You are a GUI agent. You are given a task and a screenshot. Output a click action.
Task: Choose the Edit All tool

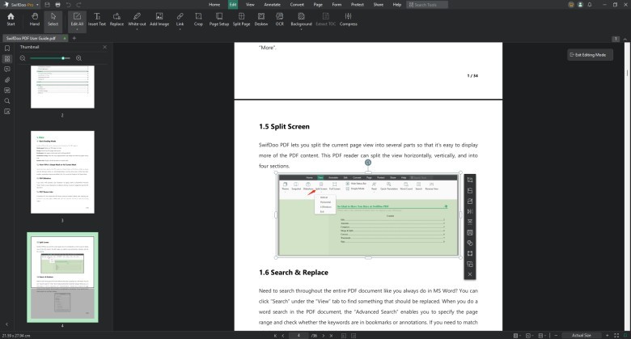(77, 19)
